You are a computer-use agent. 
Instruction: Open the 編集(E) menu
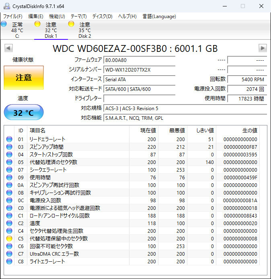click(x=36, y=16)
